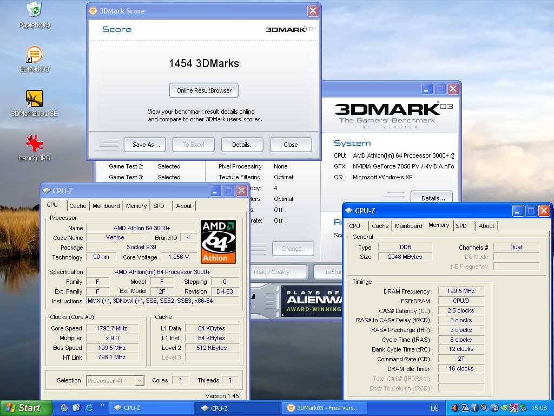
Task: Click the blue info tray icon
Action: 475,408
